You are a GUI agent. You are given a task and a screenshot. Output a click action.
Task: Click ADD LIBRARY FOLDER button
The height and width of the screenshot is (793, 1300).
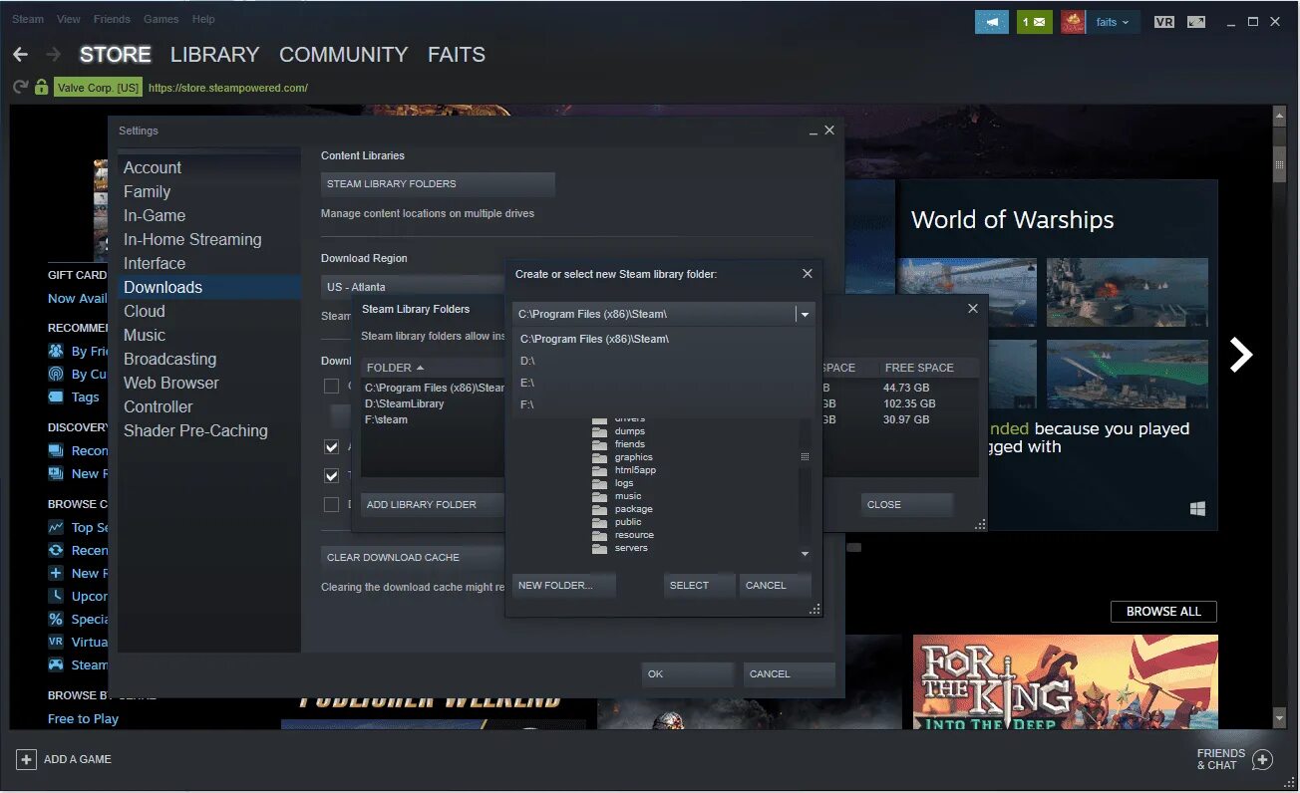click(x=433, y=504)
